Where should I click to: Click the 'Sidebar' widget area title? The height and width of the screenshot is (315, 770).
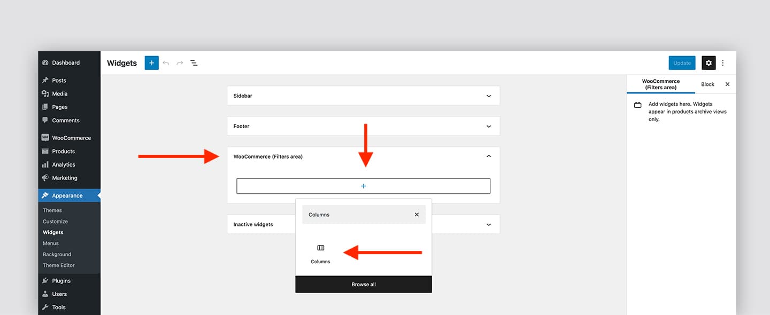click(243, 96)
